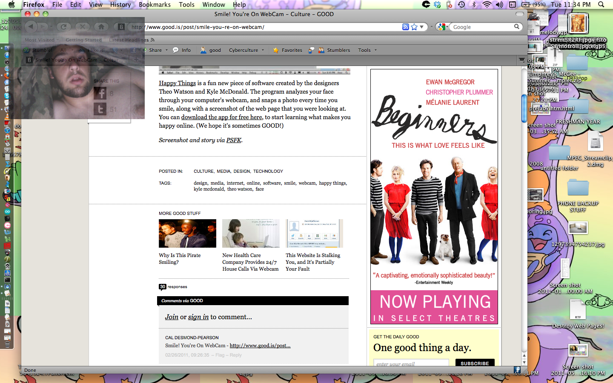Select 'Destroy Web Pages!' RTF file
The width and height of the screenshot is (613, 383).
coord(578,314)
